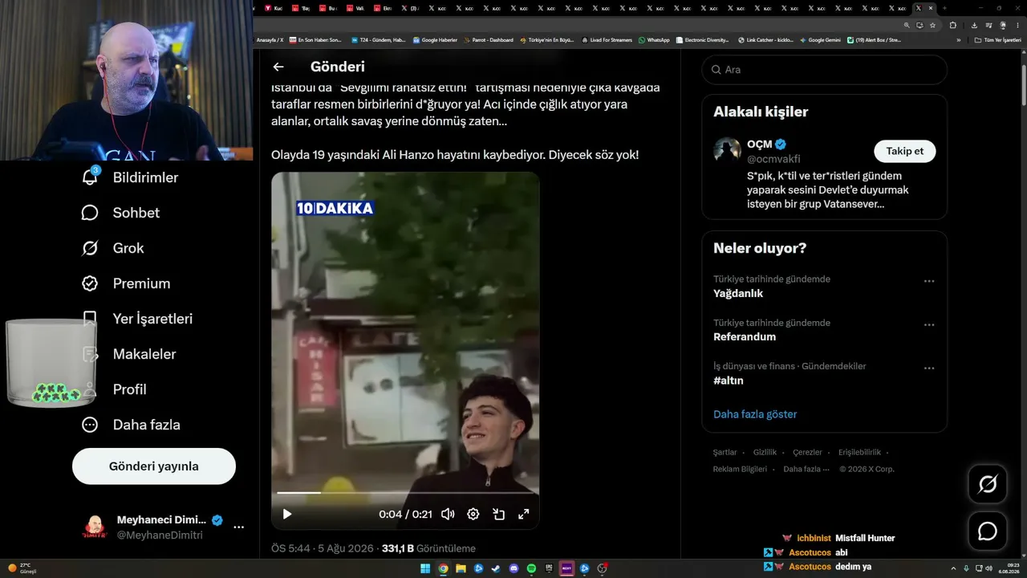This screenshot has height=578, width=1027.
Task: Open Windows Start menu
Action: [425, 568]
